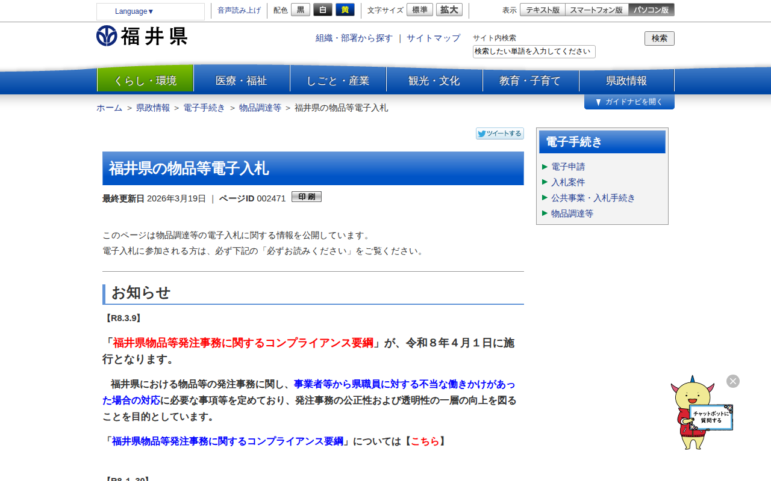
Task: Click inside the site search input field
Action: (534, 52)
